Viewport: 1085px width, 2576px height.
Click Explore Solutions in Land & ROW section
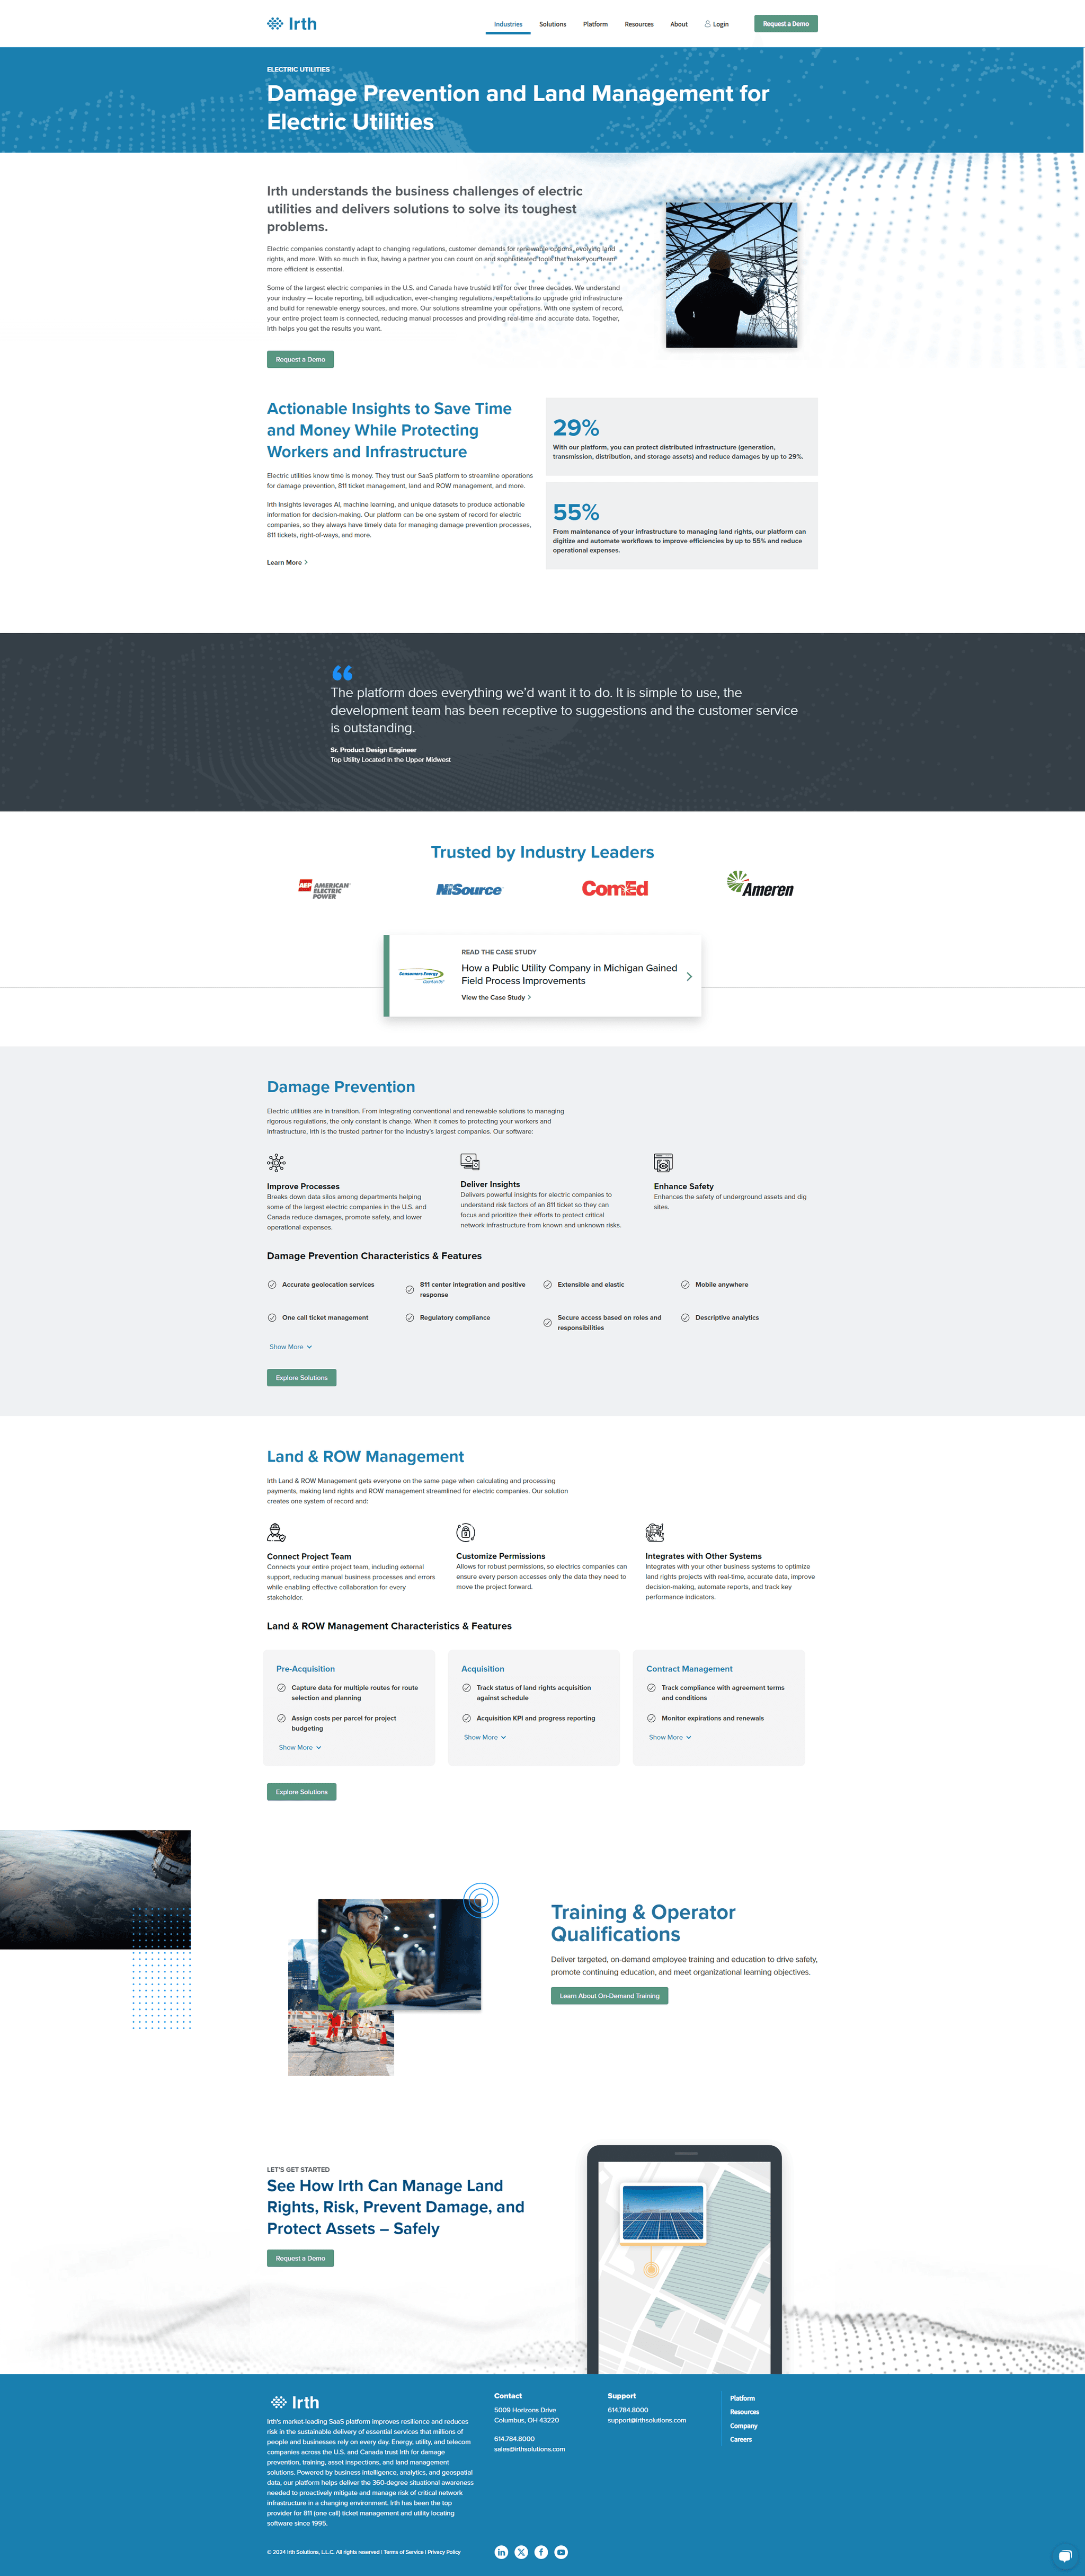(302, 1792)
